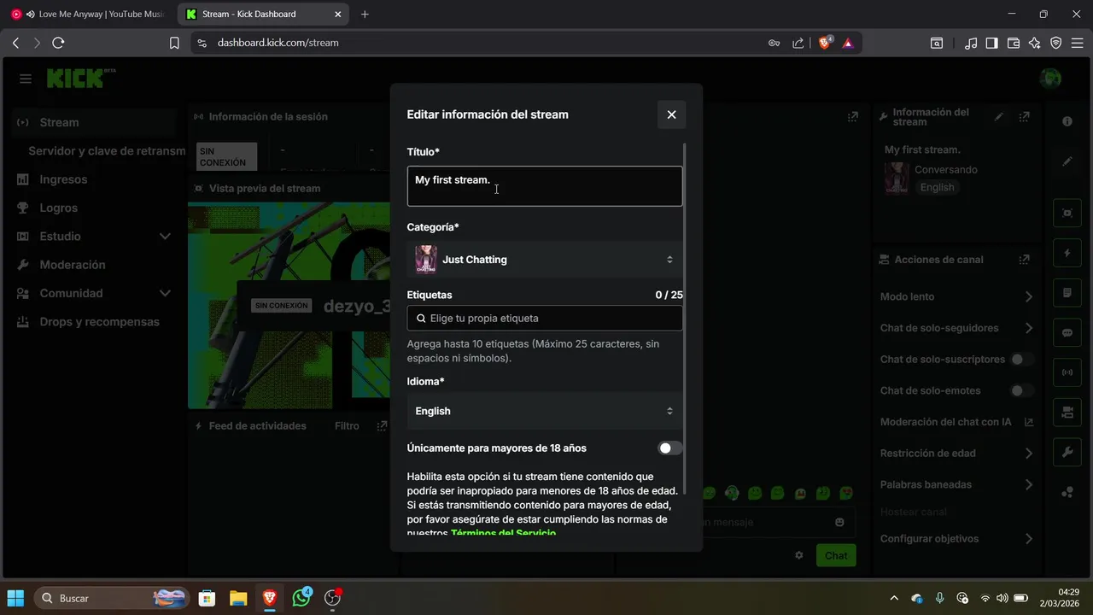The height and width of the screenshot is (615, 1093).
Task: Open File Explorer from the taskbar
Action: point(238,598)
